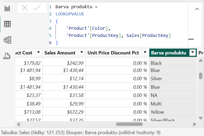Viewport: 204px width, 136px height.
Task: Commit the formula with the checkmark icon
Action: 37,8
